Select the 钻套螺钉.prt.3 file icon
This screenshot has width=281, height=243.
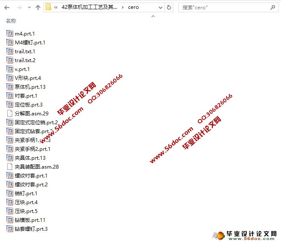tap(10, 229)
